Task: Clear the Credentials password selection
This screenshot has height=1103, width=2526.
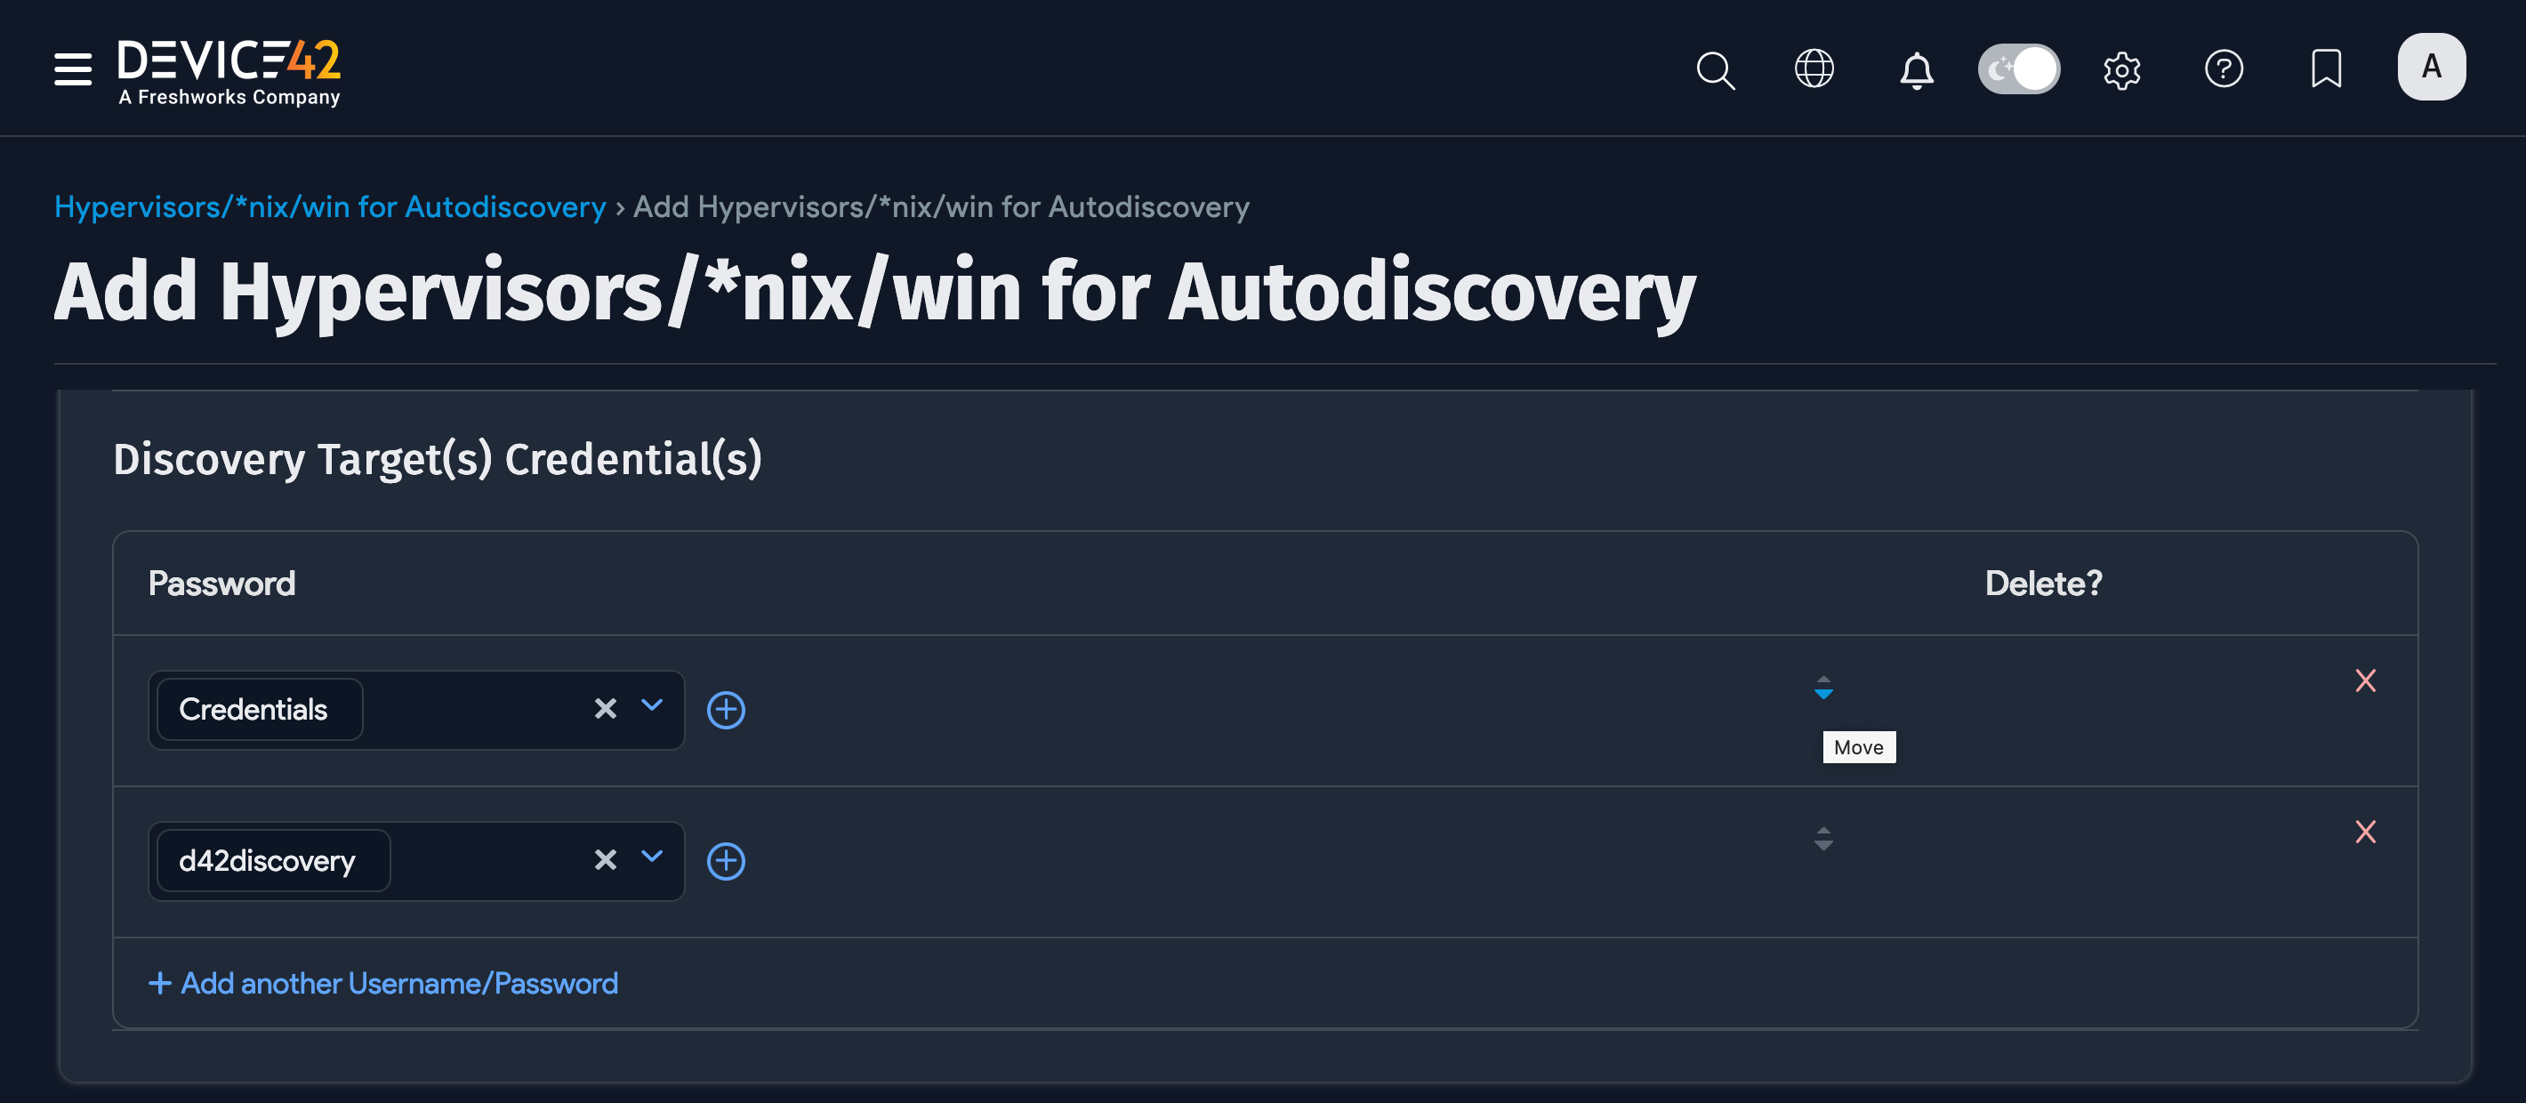Action: [605, 708]
